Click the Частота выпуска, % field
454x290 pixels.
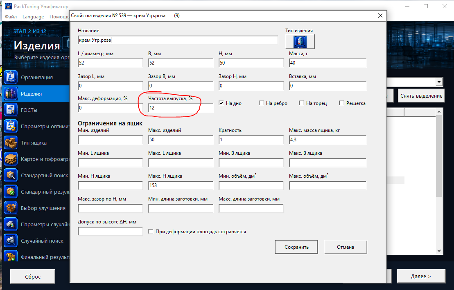[181, 108]
